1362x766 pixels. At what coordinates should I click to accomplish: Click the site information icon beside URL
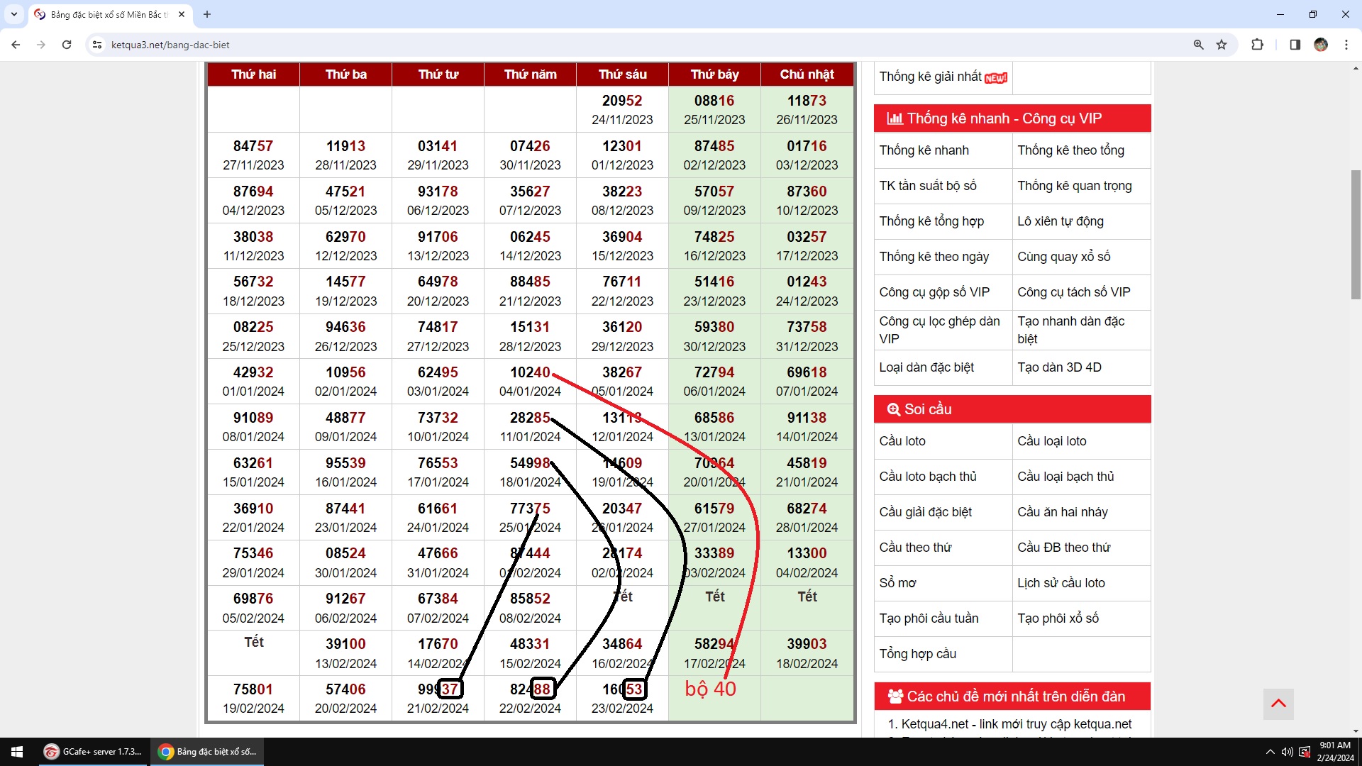pos(97,45)
